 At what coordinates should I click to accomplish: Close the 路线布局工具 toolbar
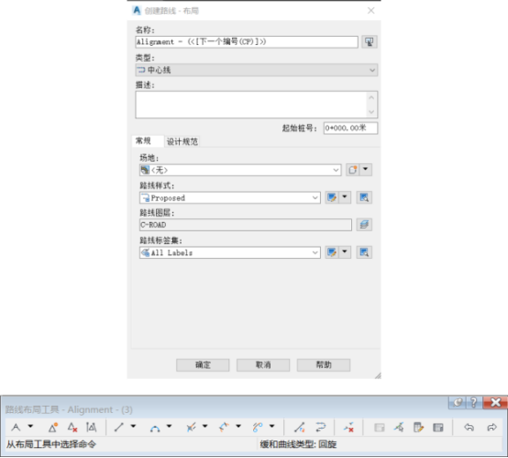point(495,403)
